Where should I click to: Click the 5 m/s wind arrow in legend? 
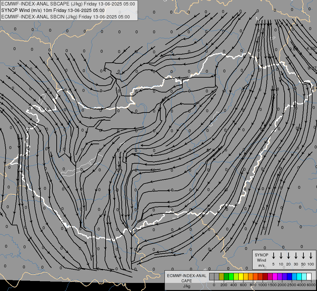(273, 256)
